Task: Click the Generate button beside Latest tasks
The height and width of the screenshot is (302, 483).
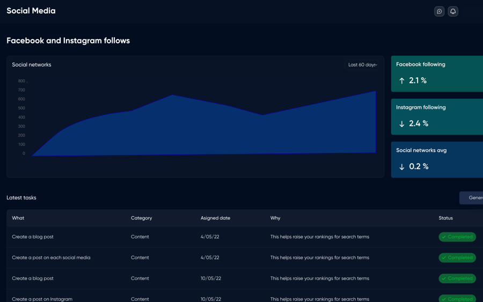Action: 472,198
